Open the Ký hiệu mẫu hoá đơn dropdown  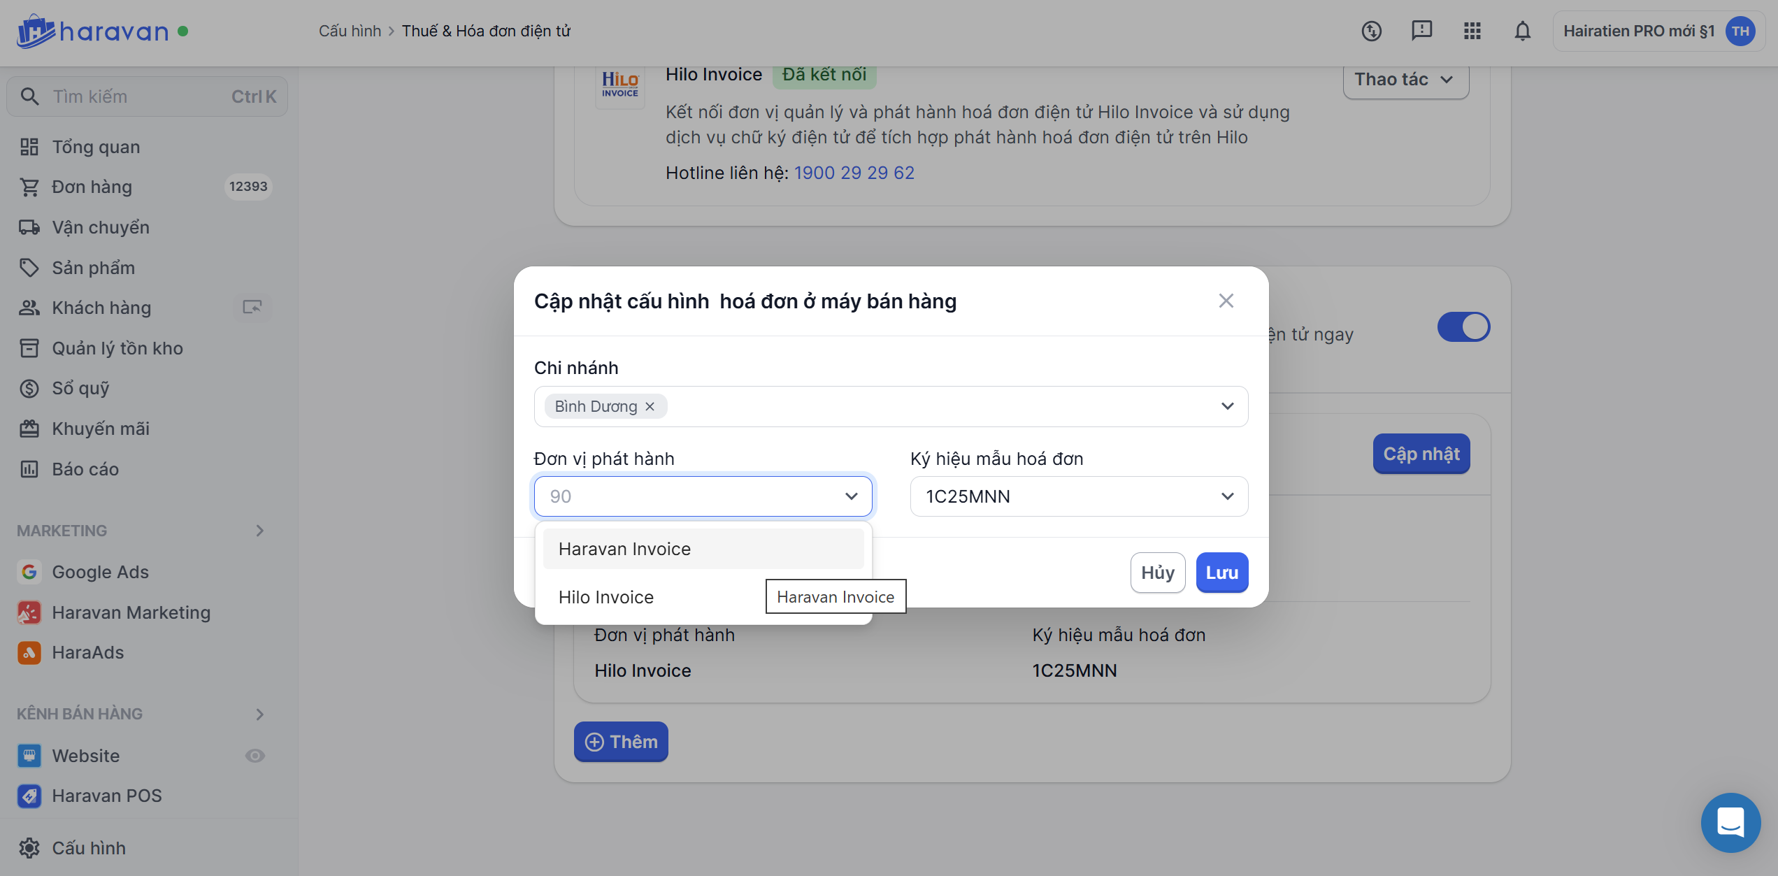pos(1078,496)
